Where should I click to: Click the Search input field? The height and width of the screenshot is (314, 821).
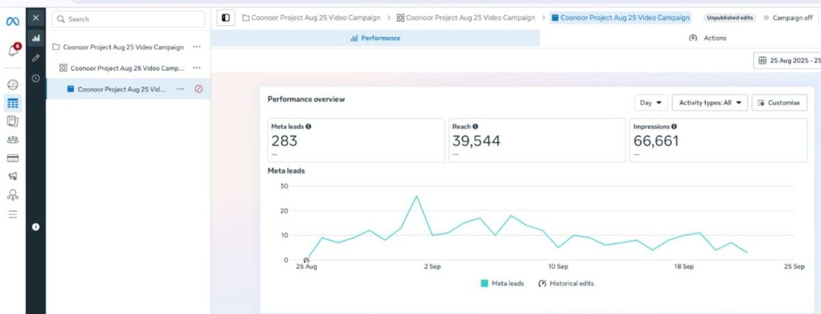(x=129, y=19)
